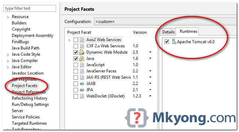This screenshot has width=239, height=132.
Task: Select the Server tree entry
Action: click(17, 111)
